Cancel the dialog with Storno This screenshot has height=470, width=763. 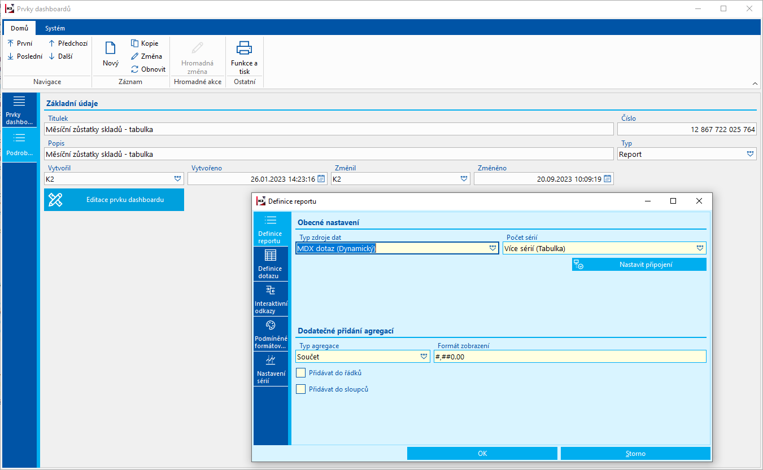(x=635, y=454)
